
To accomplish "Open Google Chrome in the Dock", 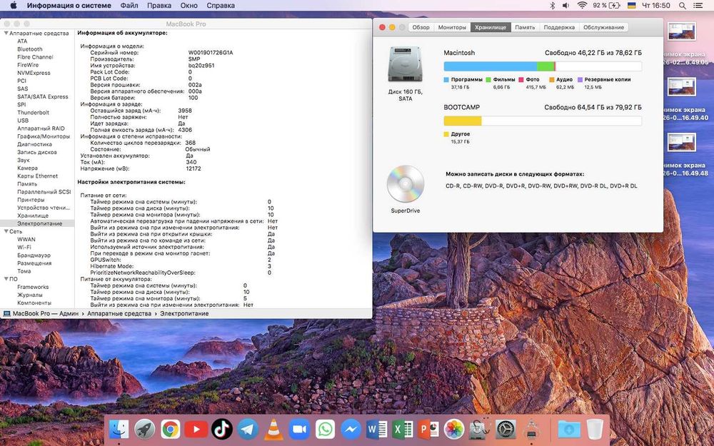I will 171,429.
